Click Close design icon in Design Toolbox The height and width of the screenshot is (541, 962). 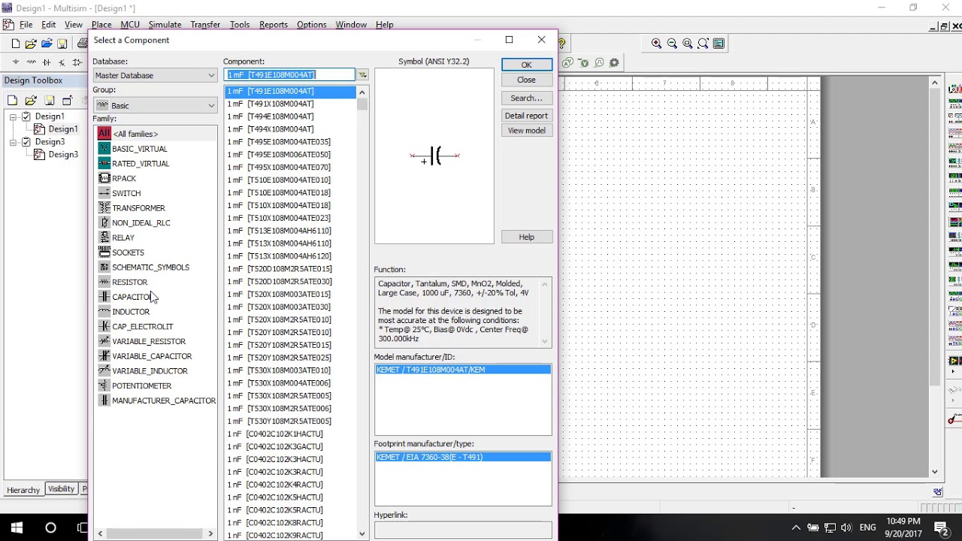[x=68, y=100]
